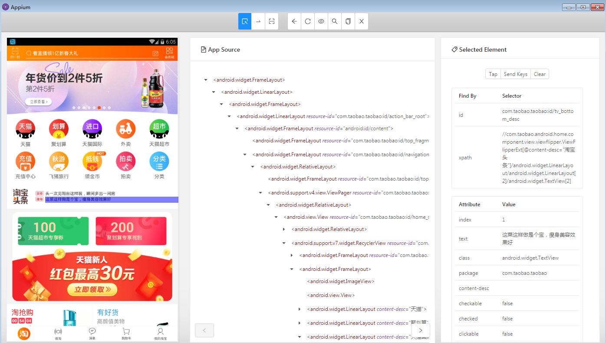The image size is (606, 343).
Task: Click the 淘宝头条 logo
Action: tap(20, 196)
